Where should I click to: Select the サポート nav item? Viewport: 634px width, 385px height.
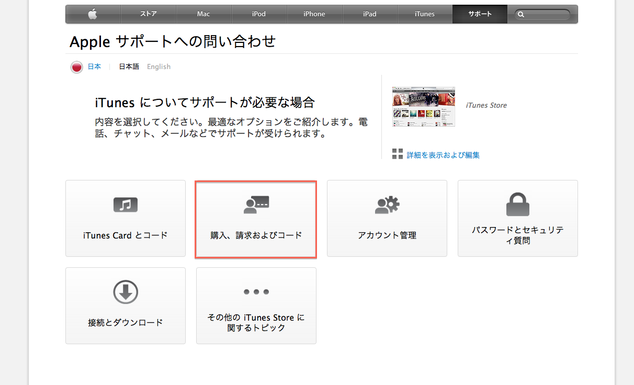point(480,14)
